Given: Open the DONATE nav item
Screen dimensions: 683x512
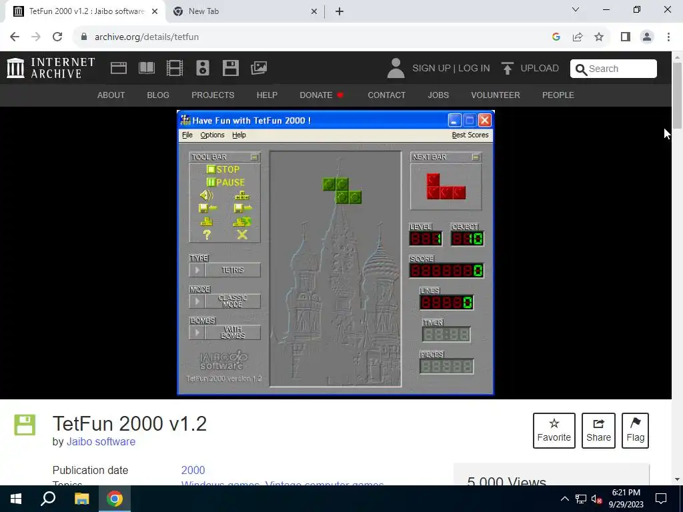Looking at the screenshot, I should coord(321,95).
